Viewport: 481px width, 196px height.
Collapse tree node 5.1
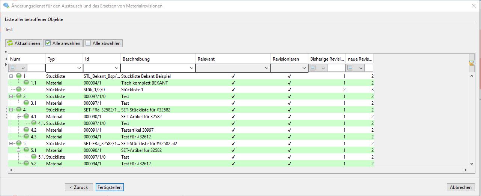tap(19, 150)
